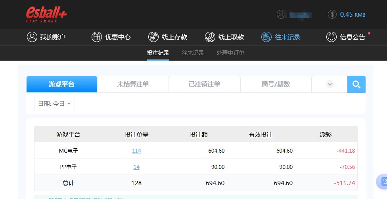
Task: Click the 优惠中心 gift icon
Action: (x=97, y=37)
